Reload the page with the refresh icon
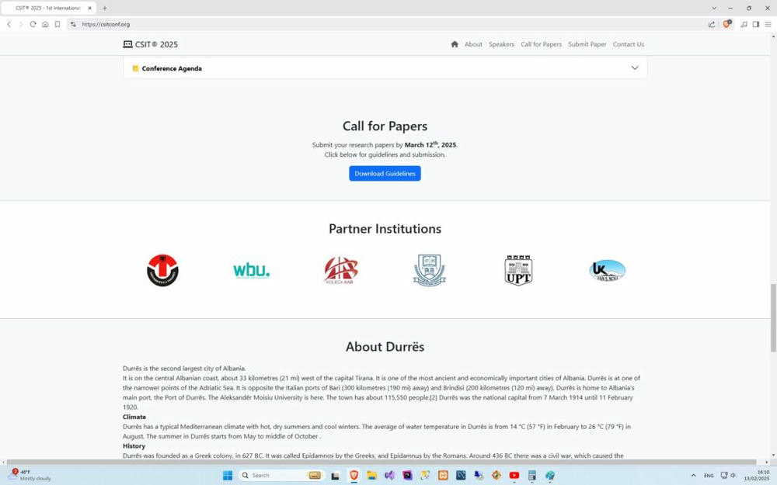777x485 pixels. (x=33, y=24)
